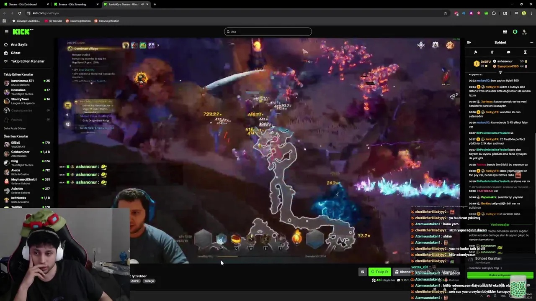This screenshot has height=301, width=536.
Task: Collapse the Sohbet chat panel
Action: coord(469,43)
